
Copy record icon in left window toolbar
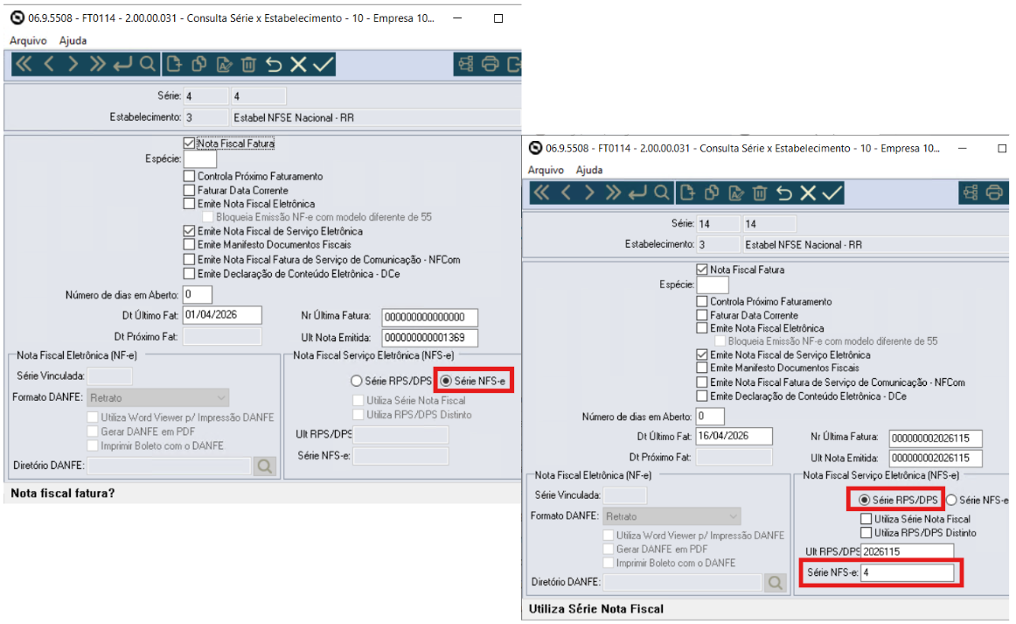click(x=199, y=64)
